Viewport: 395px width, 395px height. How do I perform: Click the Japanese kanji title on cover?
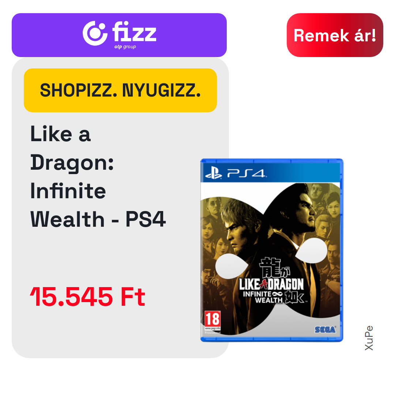275,267
